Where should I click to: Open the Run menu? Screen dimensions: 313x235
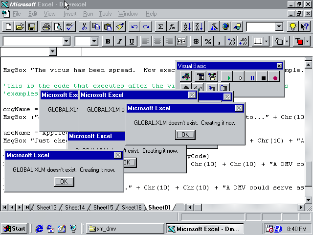(x=88, y=14)
